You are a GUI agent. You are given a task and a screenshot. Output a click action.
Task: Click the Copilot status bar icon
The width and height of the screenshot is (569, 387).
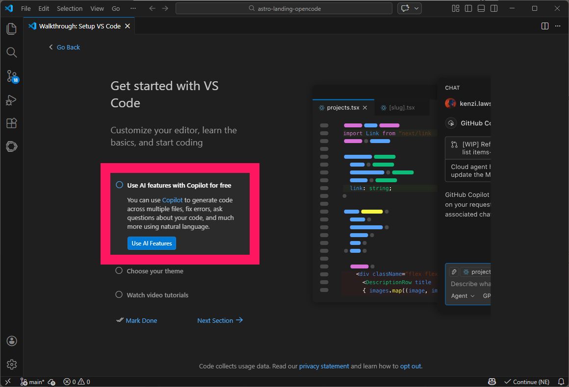pyautogui.click(x=492, y=382)
